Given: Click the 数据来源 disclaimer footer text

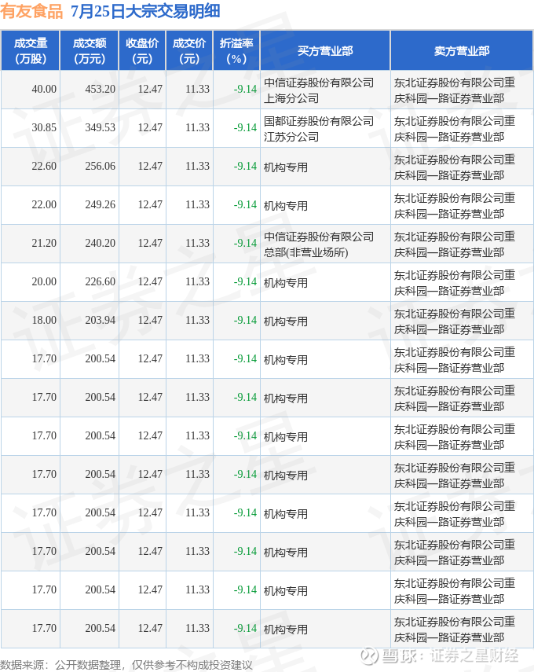Looking at the screenshot, I should 126,665.
